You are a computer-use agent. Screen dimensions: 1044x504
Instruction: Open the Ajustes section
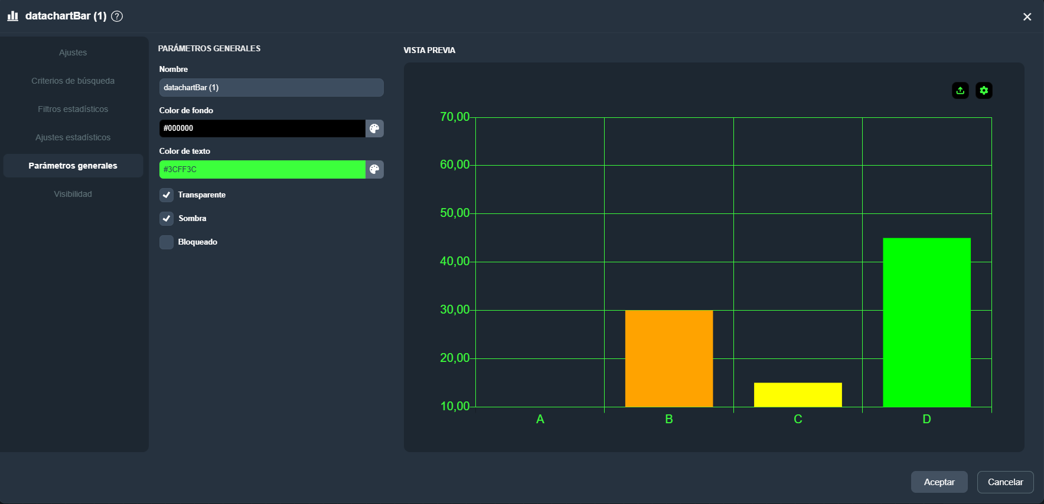point(73,52)
